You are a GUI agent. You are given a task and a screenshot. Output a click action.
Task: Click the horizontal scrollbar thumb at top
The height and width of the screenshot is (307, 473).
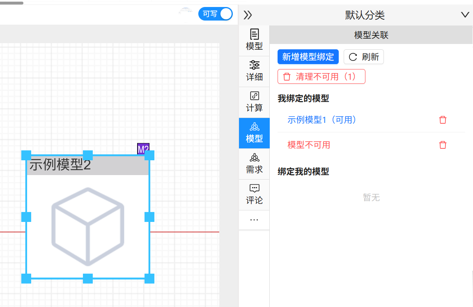[x=11, y=3]
